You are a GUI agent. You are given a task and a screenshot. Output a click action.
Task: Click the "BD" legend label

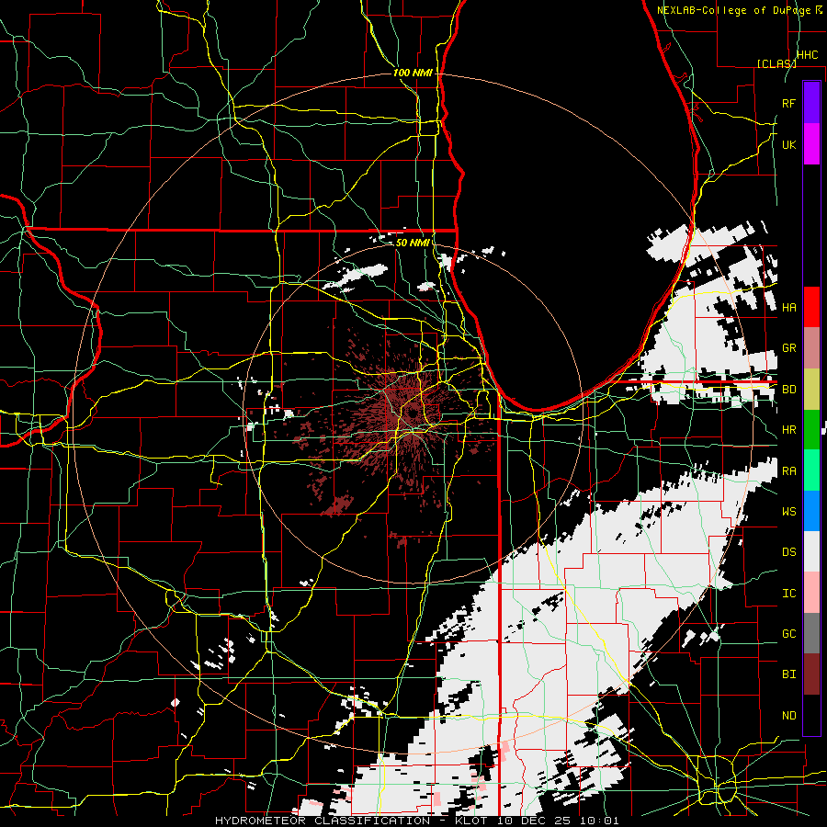tap(788, 390)
